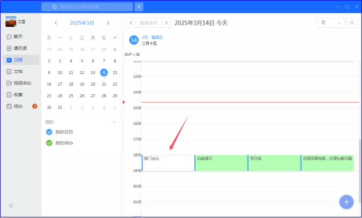Collapse the 我的 calendars list
Viewport: 362px width, 218px height.
114,122
